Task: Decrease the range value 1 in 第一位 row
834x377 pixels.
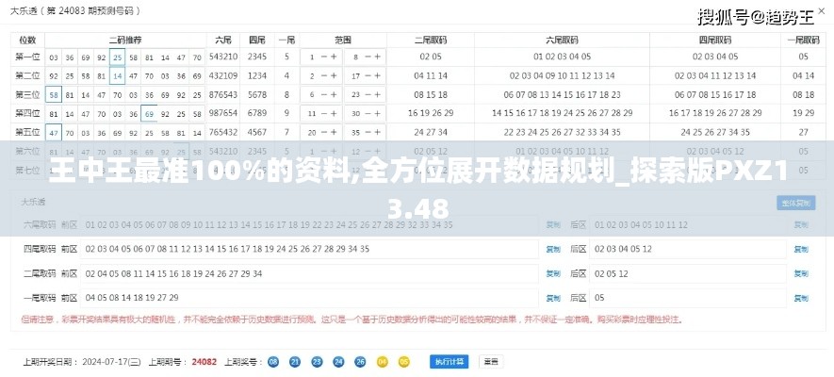Action: pos(324,57)
